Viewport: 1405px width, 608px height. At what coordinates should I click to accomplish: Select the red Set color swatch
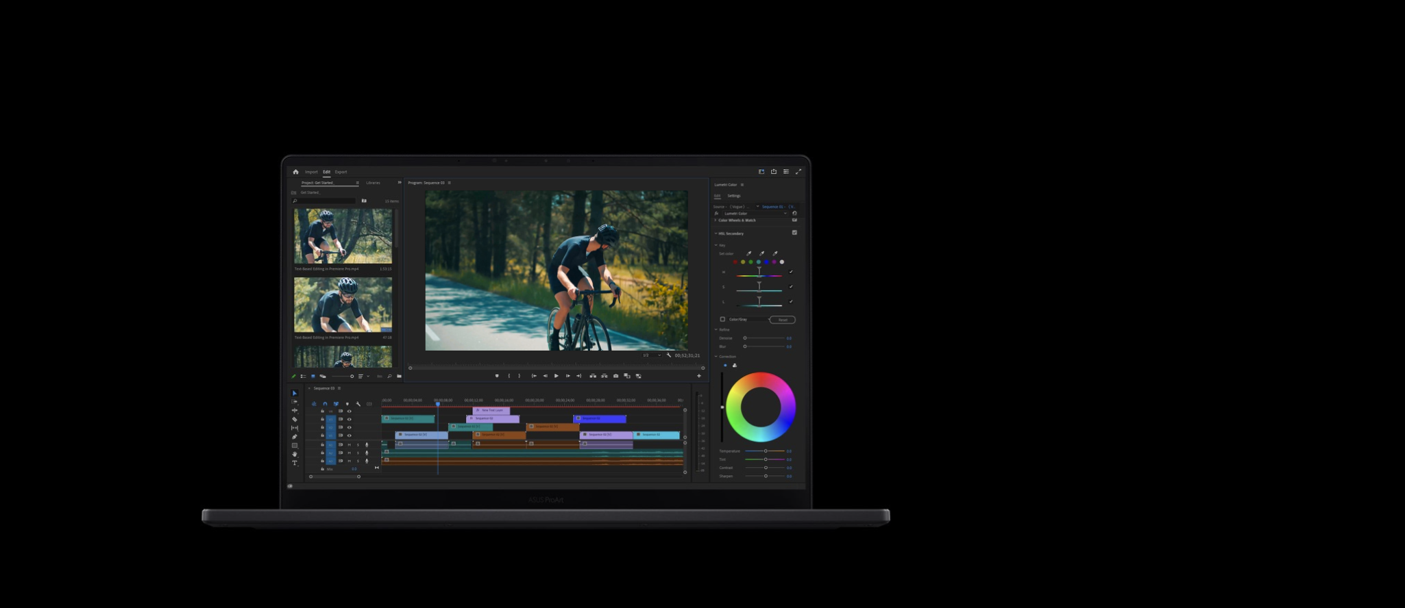click(735, 262)
